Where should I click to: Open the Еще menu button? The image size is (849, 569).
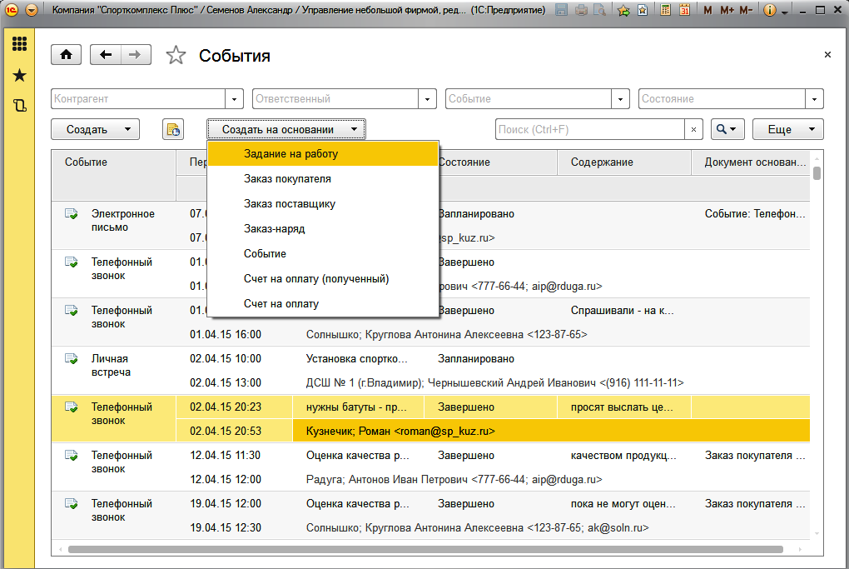tap(787, 129)
